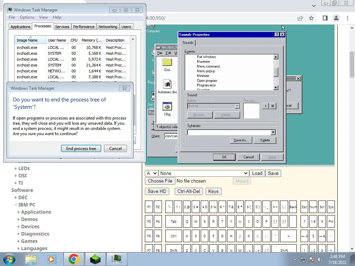Image resolution: width=355 pixels, height=266 pixels.
Task: Open the Task Manager View menu
Action: 43,17
